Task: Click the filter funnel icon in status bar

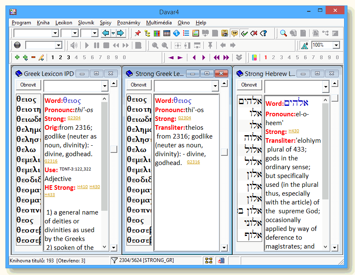Action: 114,261
